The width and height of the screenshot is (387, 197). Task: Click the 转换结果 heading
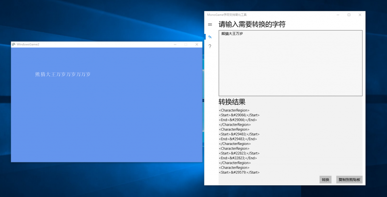coord(232,102)
